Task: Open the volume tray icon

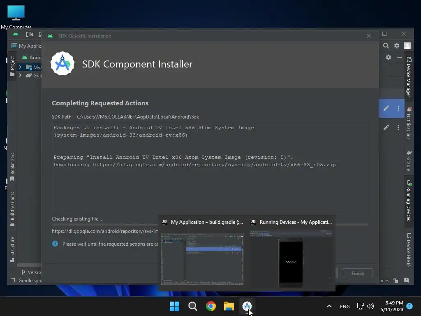Action: [x=370, y=306]
